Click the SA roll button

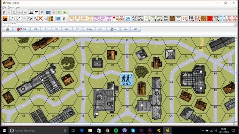click(x=125, y=29)
